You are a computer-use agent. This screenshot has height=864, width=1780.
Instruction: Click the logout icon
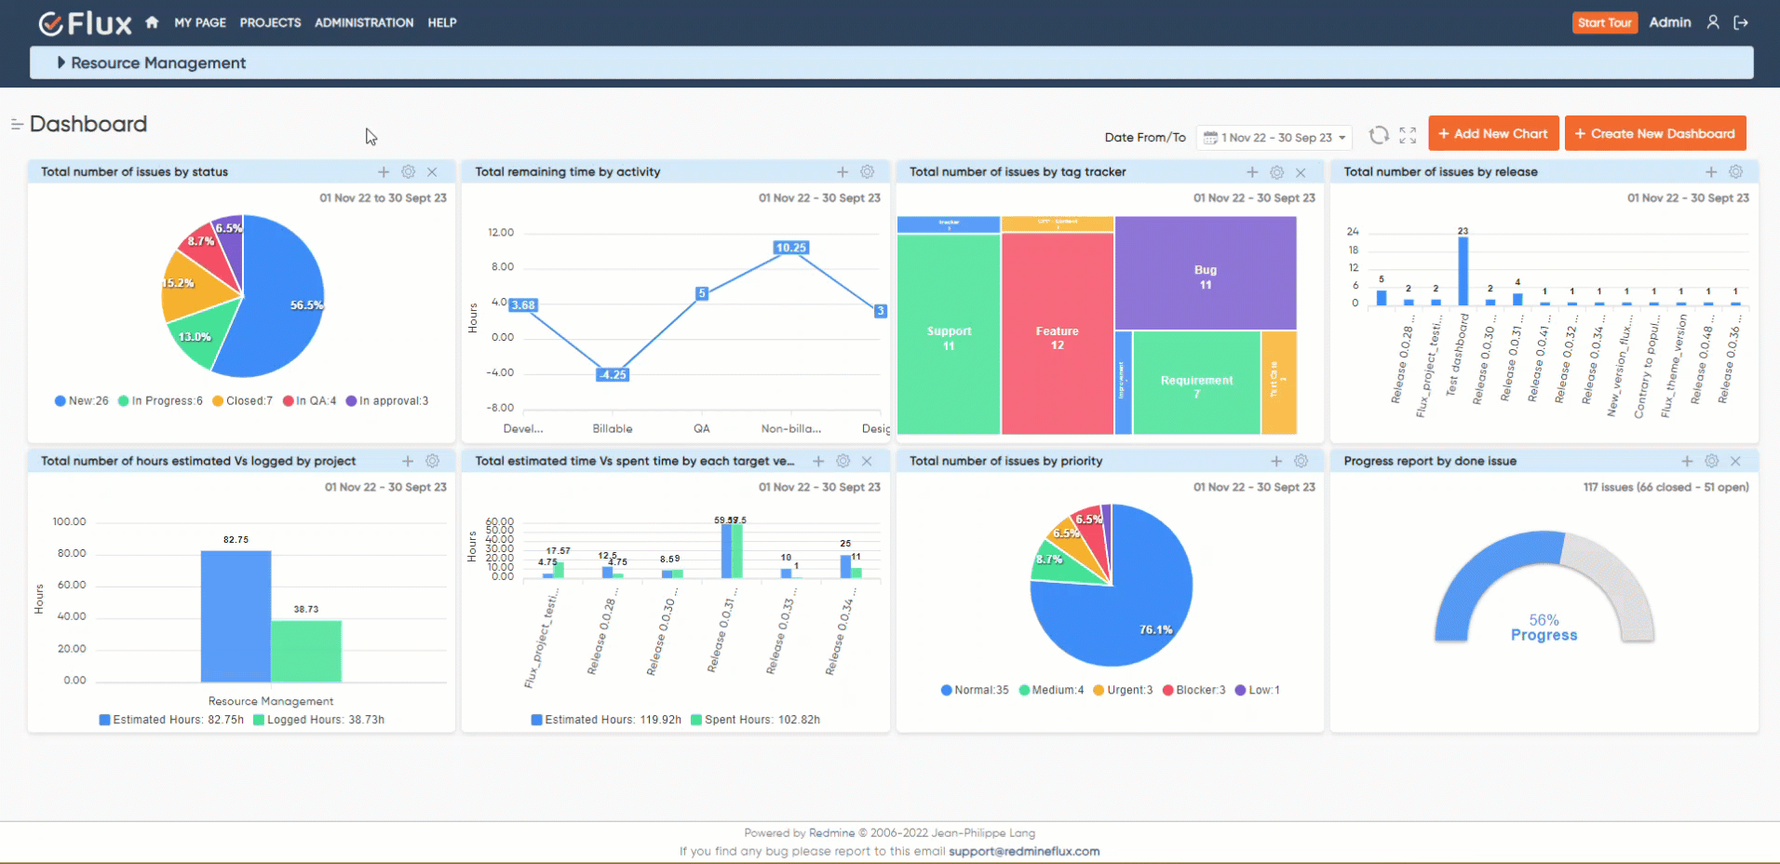click(x=1743, y=21)
